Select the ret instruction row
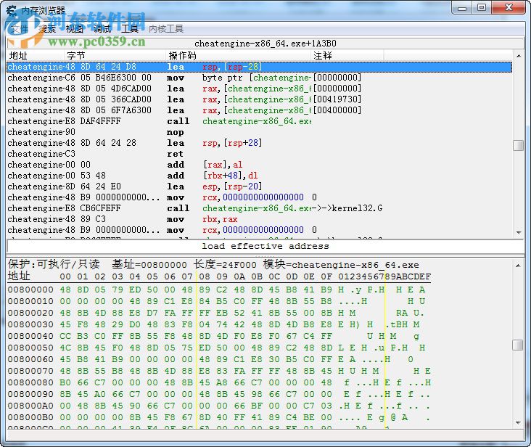The height and width of the screenshot is (447, 531). click(259, 154)
